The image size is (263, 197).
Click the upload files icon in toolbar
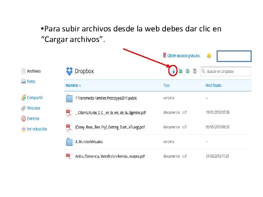tap(173, 71)
